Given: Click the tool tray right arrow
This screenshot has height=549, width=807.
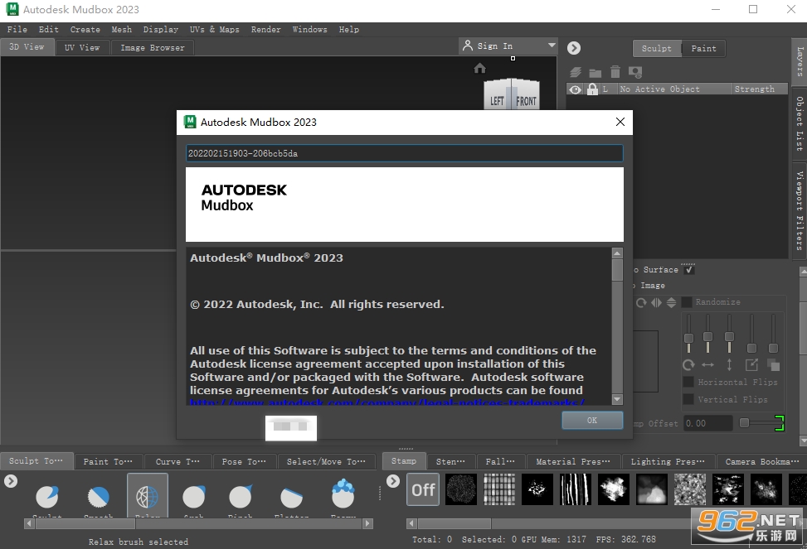Looking at the screenshot, I should [x=367, y=523].
